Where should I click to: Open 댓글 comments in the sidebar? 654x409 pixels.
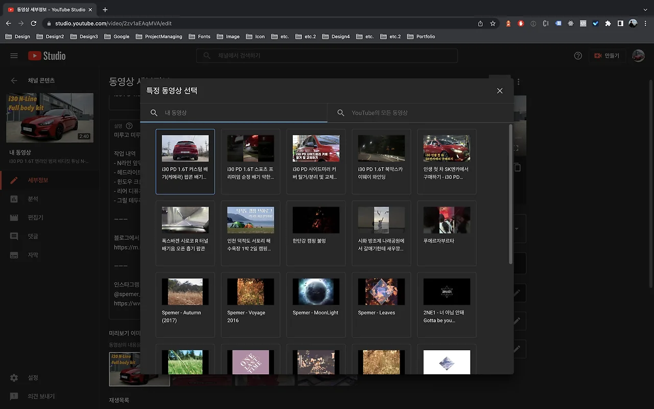[33, 236]
